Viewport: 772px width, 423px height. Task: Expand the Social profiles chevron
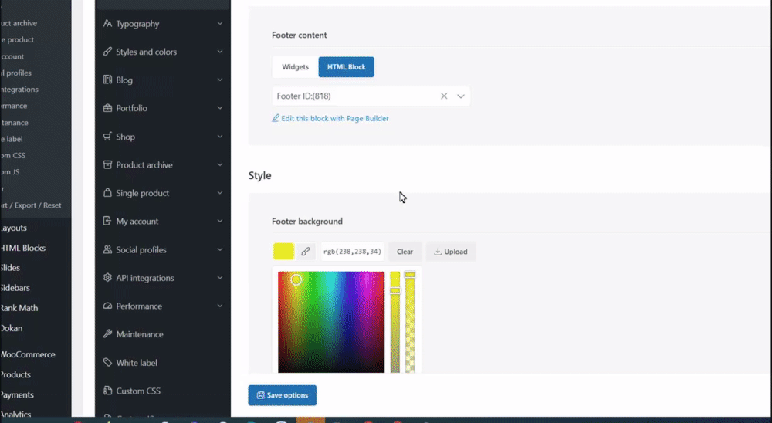(219, 249)
